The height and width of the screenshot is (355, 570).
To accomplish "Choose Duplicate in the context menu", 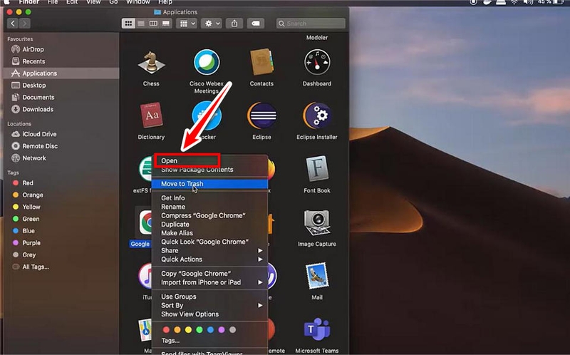I will (209, 224).
